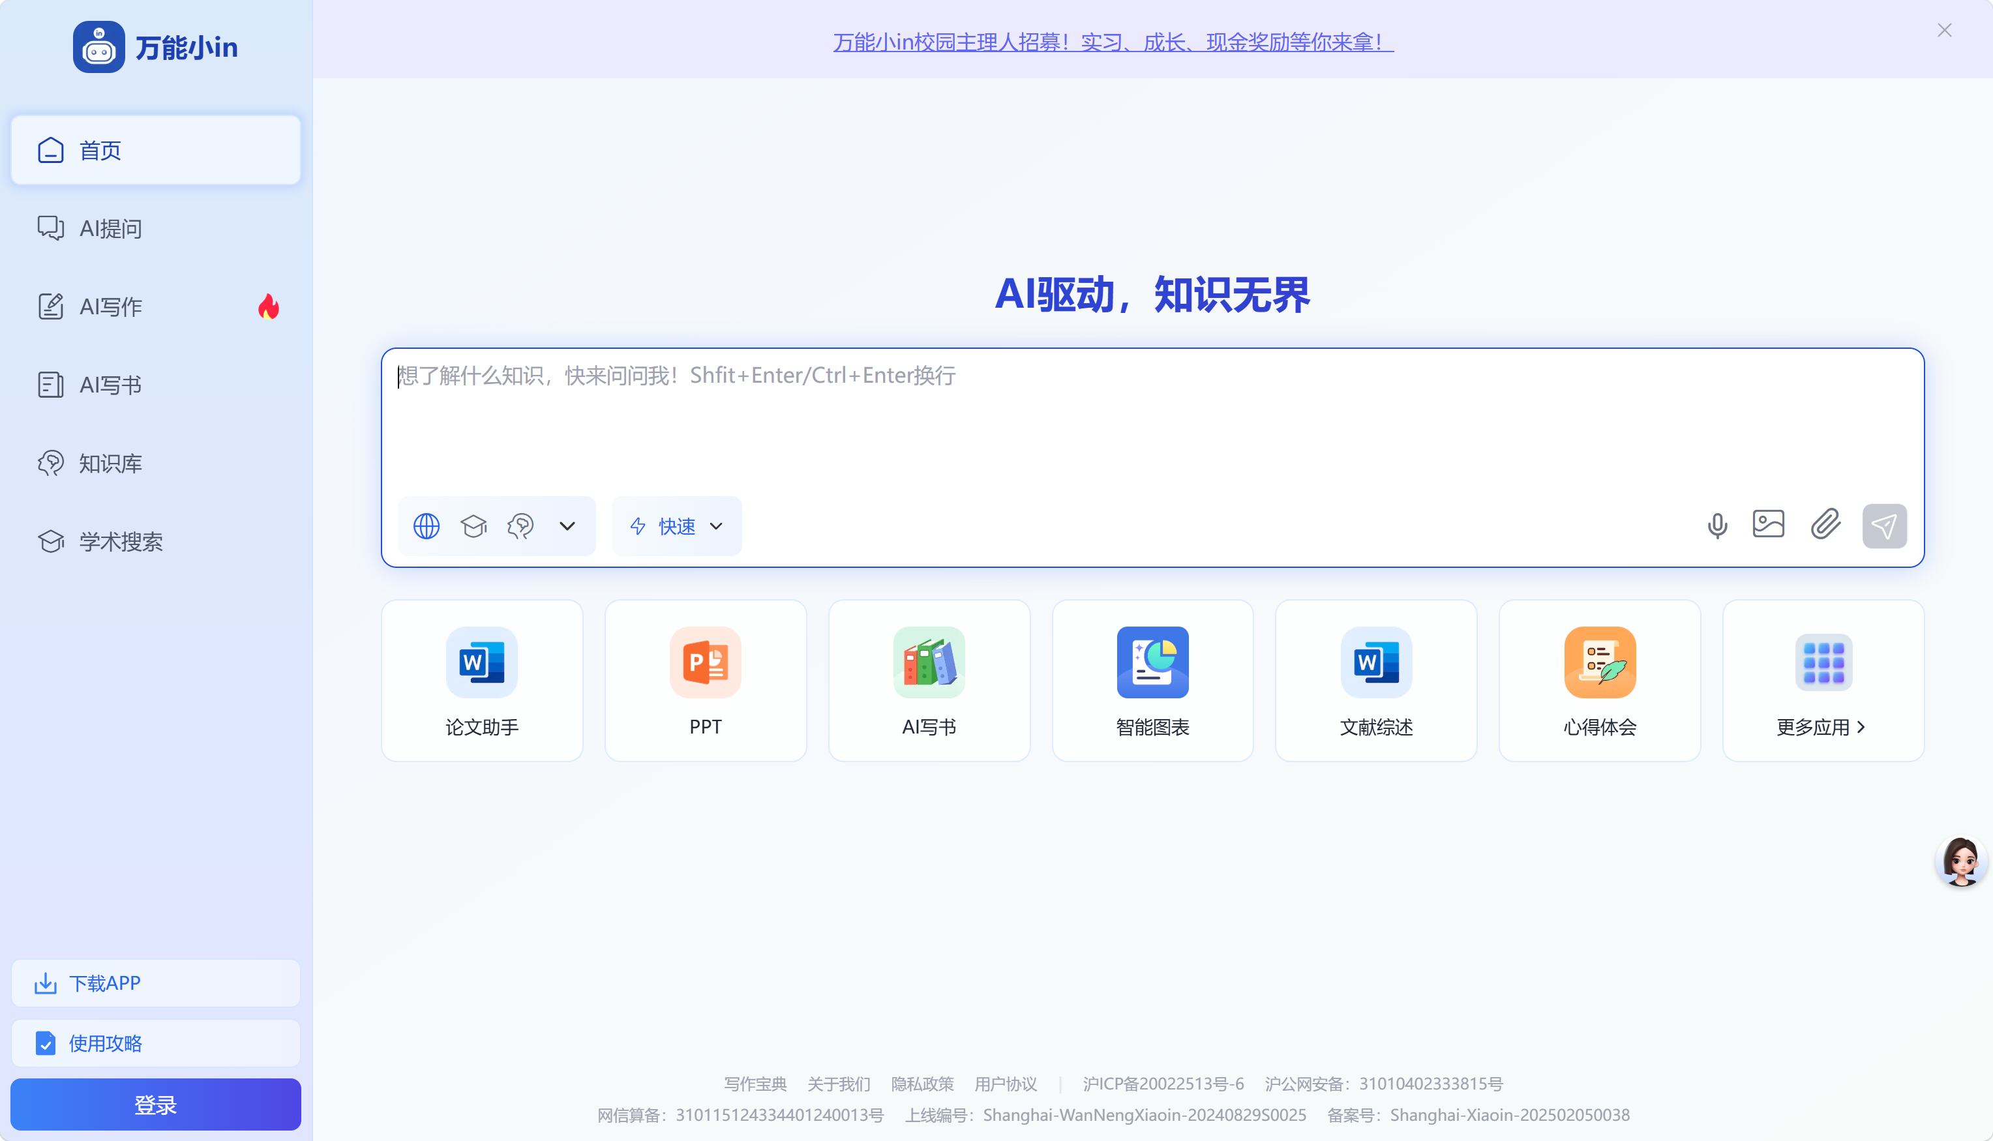Open the campus recruitment banner link

coord(1113,42)
